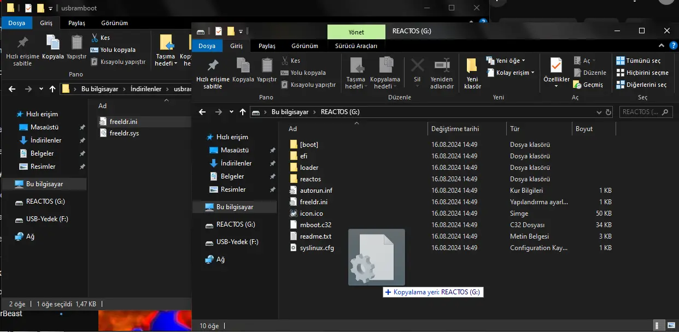
Task: Click Yapıştır icon in REACTOS window ribbon
Action: click(x=267, y=65)
